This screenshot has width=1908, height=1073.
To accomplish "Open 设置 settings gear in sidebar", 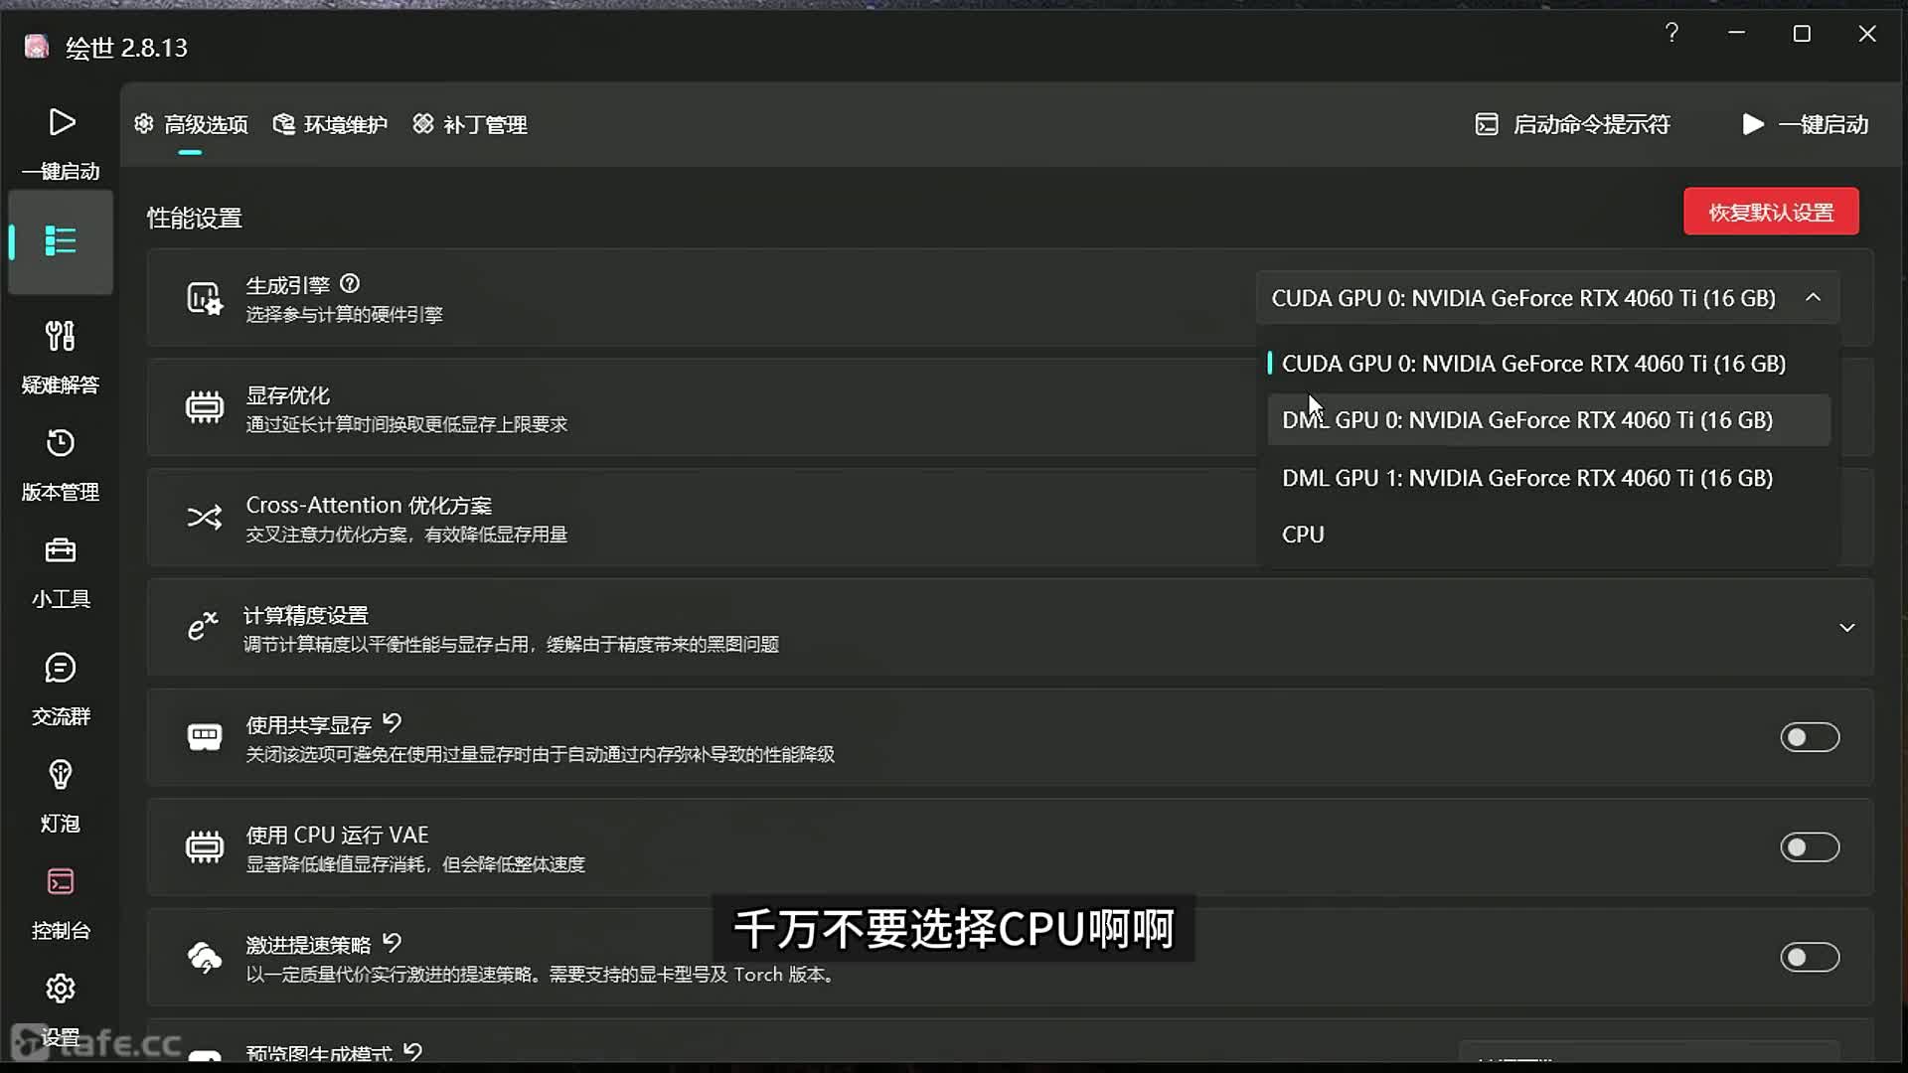I will (x=61, y=1008).
